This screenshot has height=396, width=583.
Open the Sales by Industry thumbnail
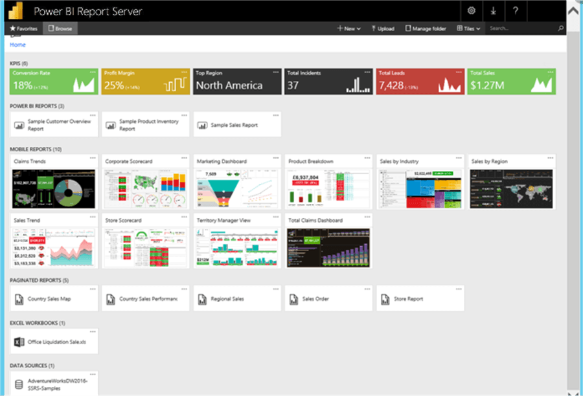pos(420,189)
